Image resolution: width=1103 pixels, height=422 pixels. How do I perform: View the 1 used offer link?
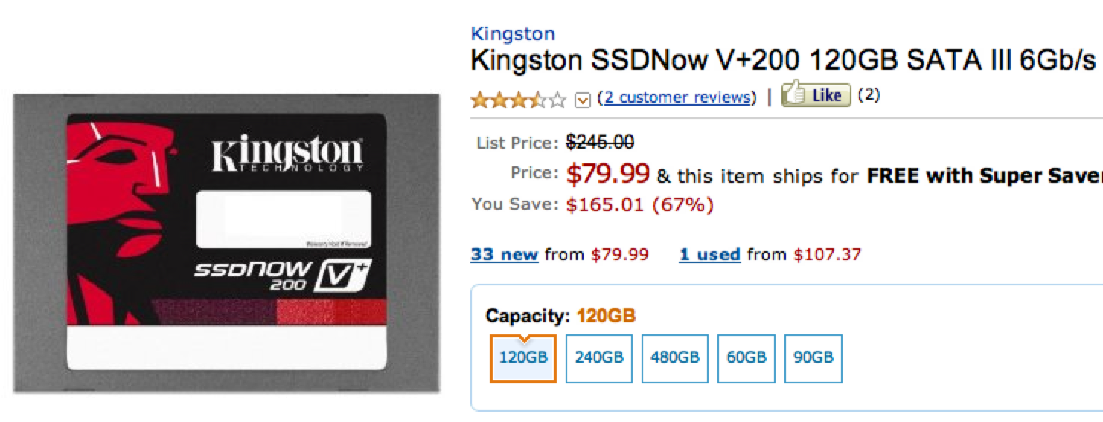pyautogui.click(x=709, y=255)
